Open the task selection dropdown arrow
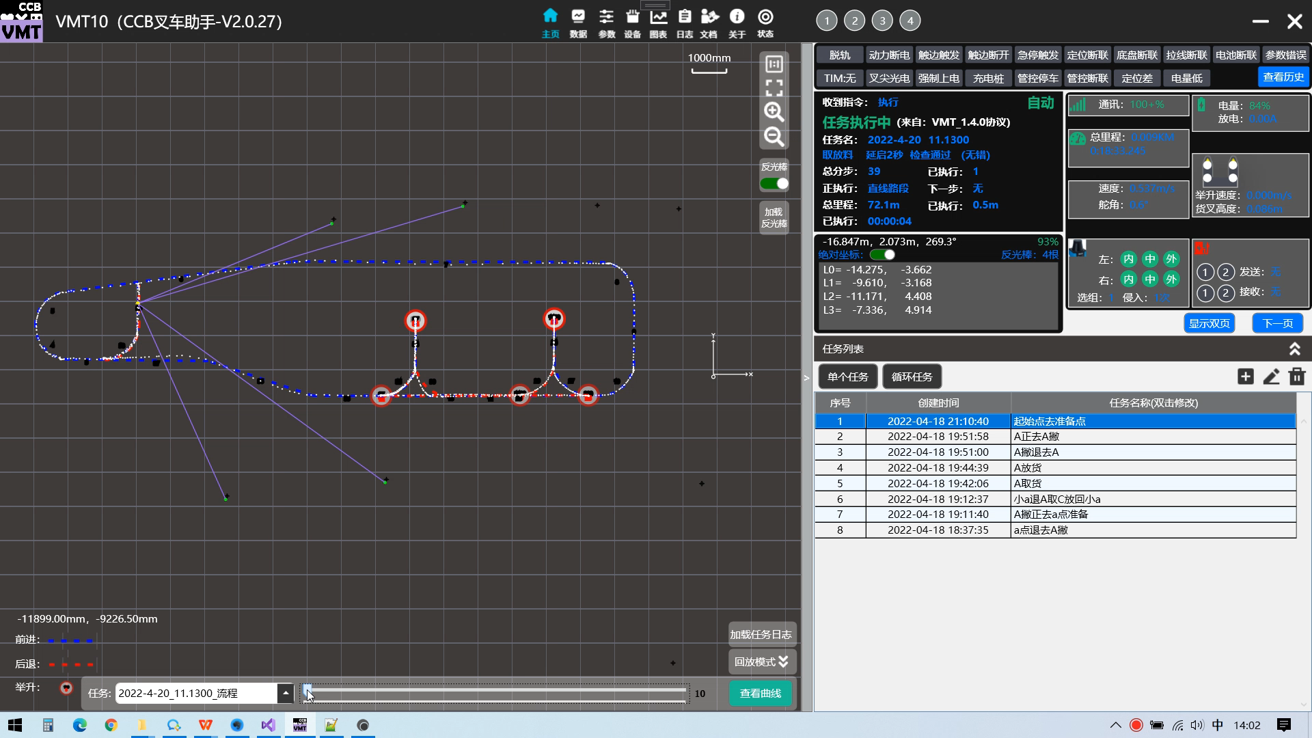The height and width of the screenshot is (738, 1312). click(x=285, y=693)
